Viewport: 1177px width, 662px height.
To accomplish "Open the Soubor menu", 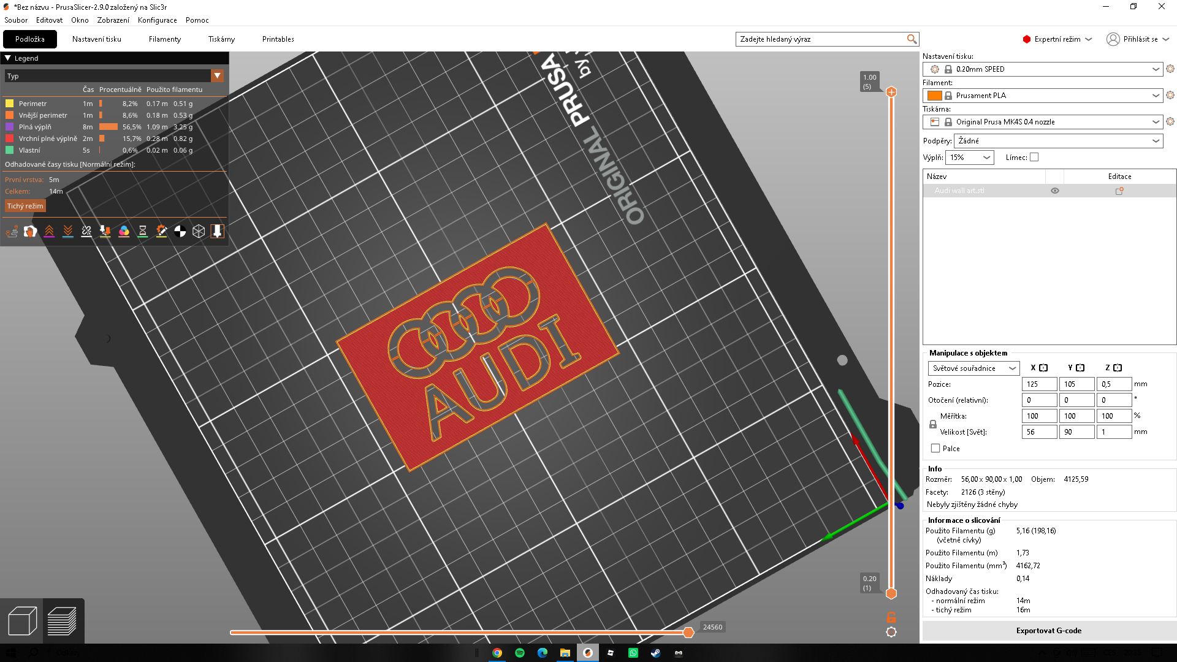I will pyautogui.click(x=16, y=20).
